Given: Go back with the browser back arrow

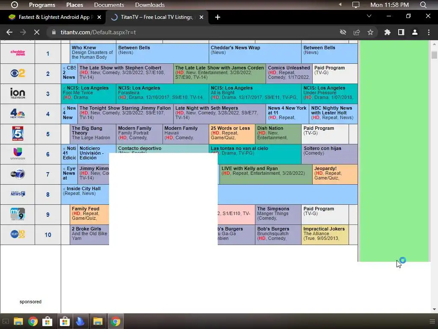Looking at the screenshot, I should [9, 32].
